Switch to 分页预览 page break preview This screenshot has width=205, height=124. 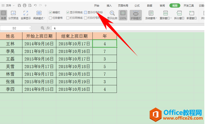pyautogui.click(x=13, y=15)
